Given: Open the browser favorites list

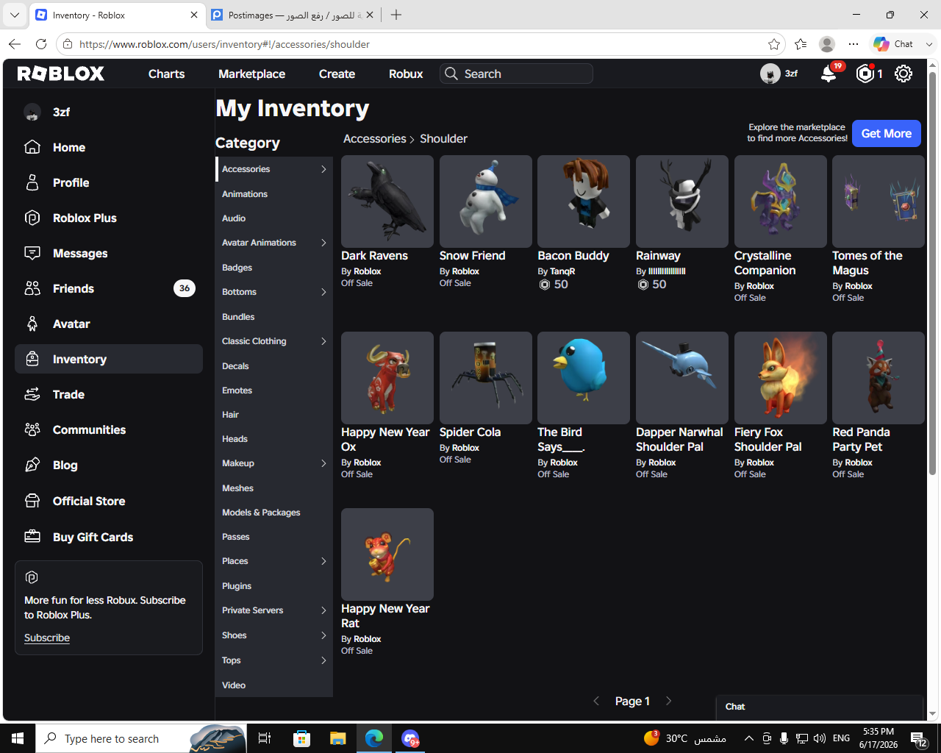Looking at the screenshot, I should [801, 44].
